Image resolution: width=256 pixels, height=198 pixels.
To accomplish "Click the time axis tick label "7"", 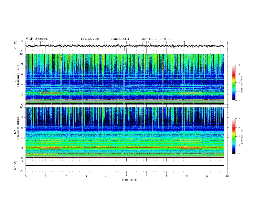I will pos(167,176).
